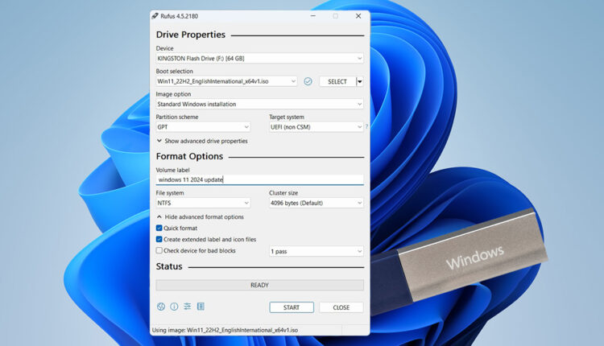Collapse Hide advanced format options
This screenshot has width=604, height=346.
pos(200,216)
